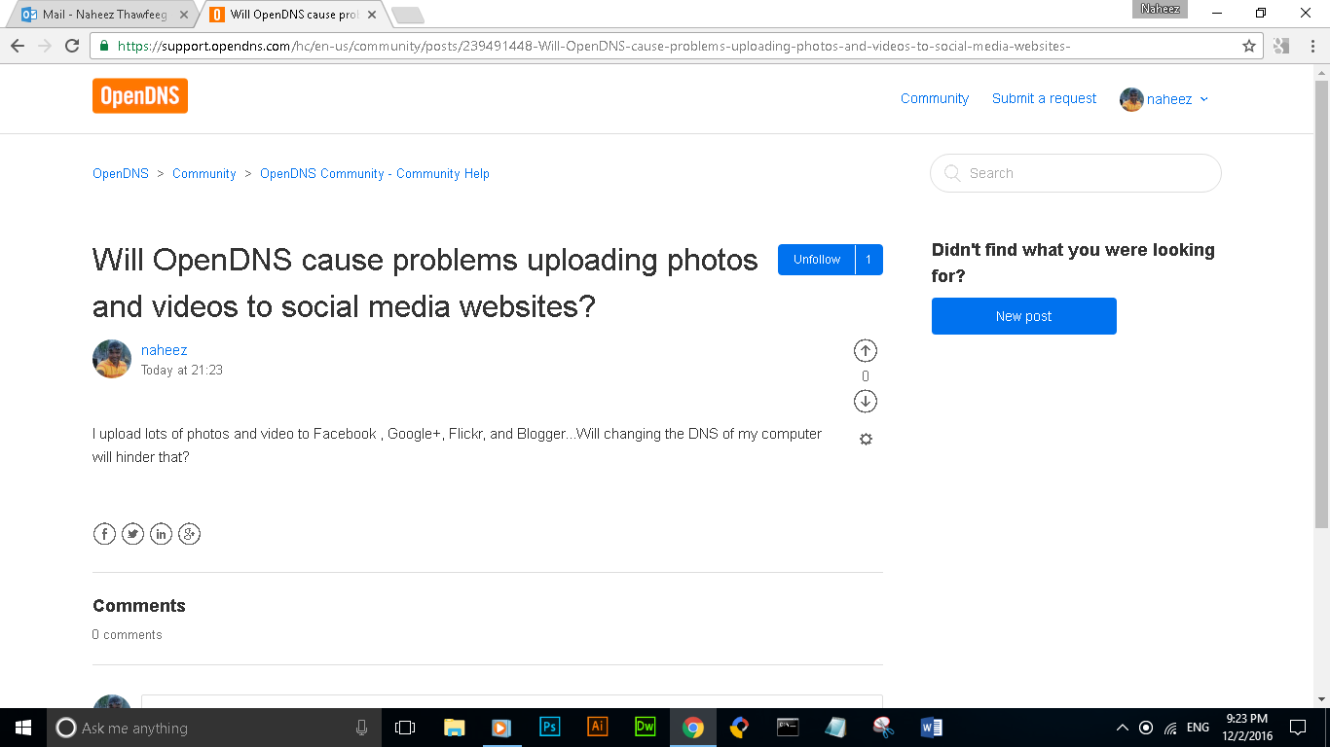Click the Unfollow button
This screenshot has height=747, width=1330.
817,260
